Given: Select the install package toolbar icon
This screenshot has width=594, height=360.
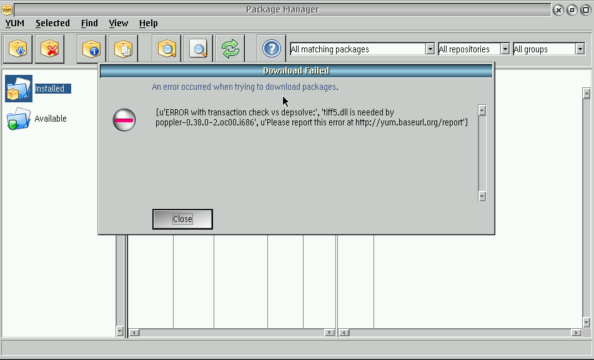Looking at the screenshot, I should click(17, 49).
